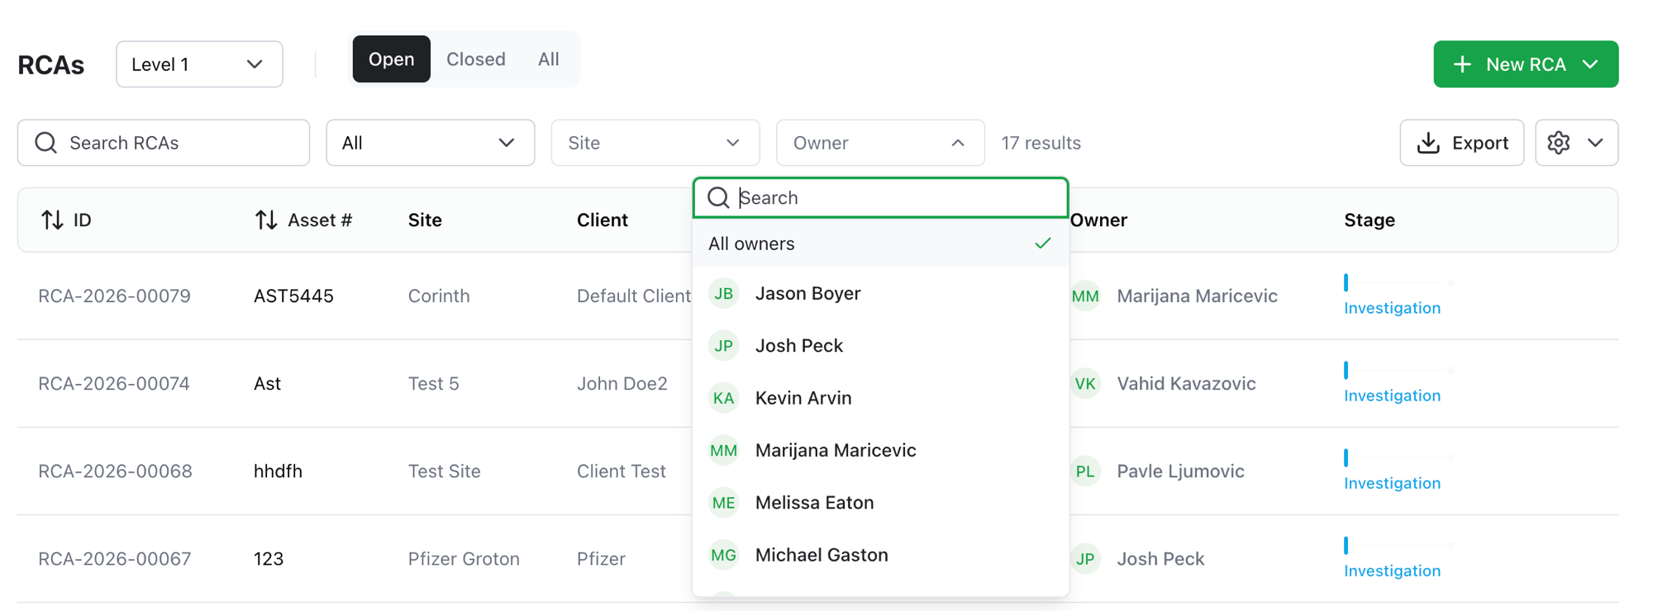Choose Michael Gaston in the owner list

881,555
